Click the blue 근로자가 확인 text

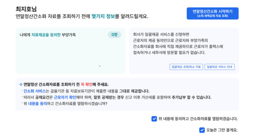pos(66,97)
